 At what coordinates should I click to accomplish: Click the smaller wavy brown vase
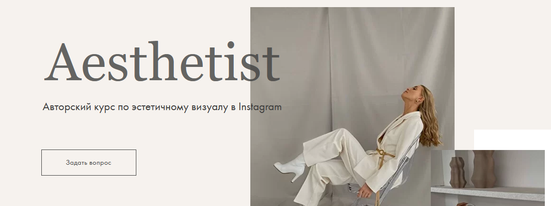(458, 172)
